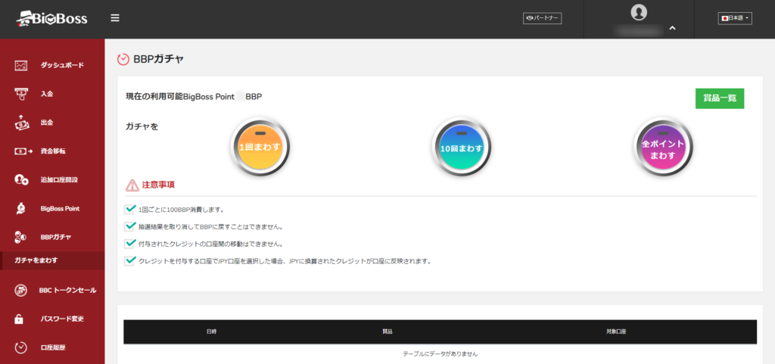This screenshot has height=364, width=775.
Task: Open the 日本語 language dropdown
Action: click(x=734, y=18)
